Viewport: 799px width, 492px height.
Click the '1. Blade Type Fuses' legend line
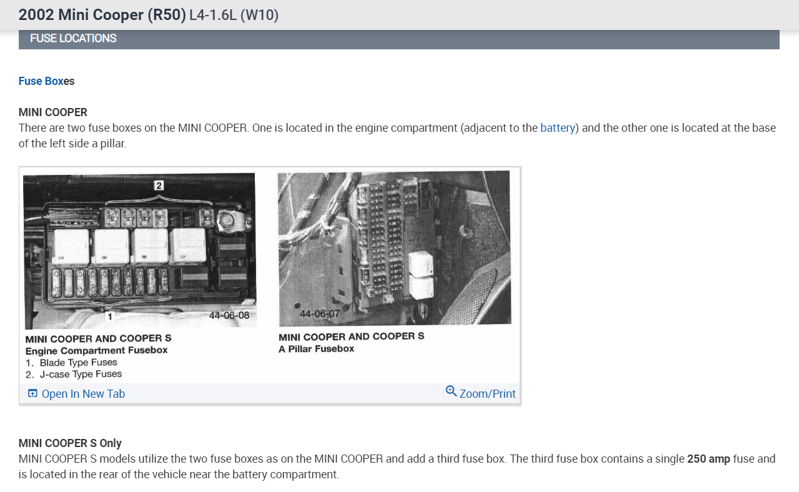(x=71, y=362)
